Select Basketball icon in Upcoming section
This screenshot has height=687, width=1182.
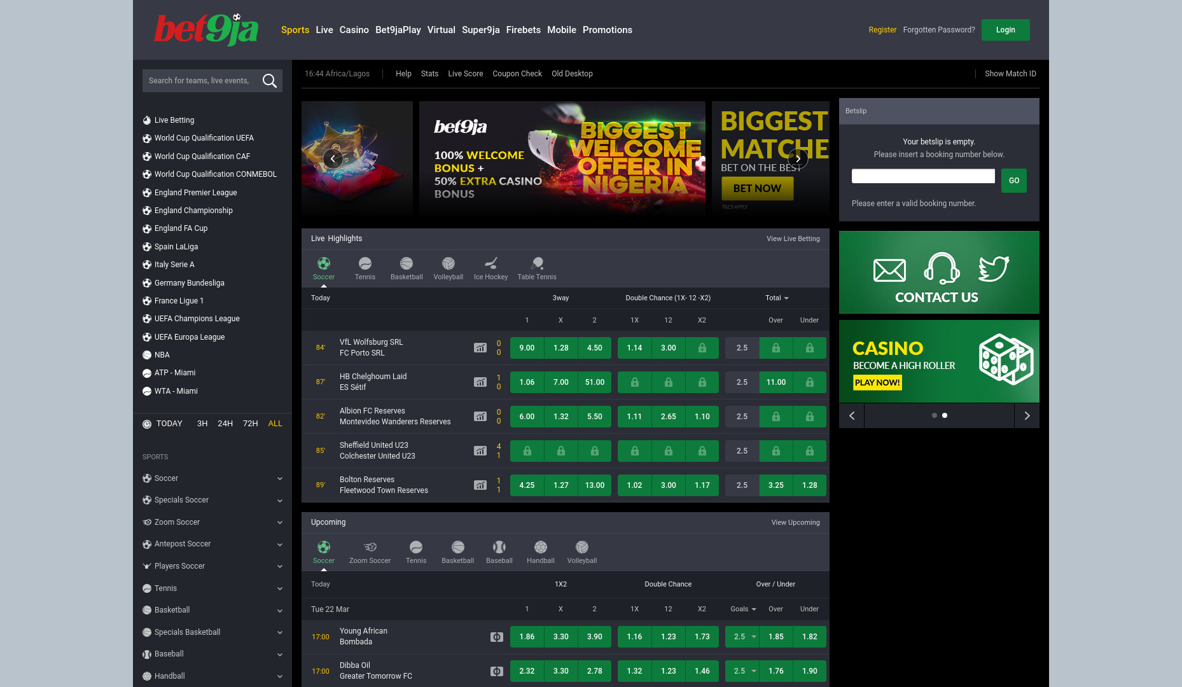click(458, 547)
